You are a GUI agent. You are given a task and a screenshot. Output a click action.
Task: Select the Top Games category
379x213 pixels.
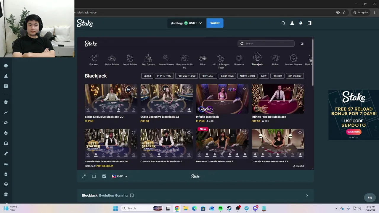click(x=148, y=60)
